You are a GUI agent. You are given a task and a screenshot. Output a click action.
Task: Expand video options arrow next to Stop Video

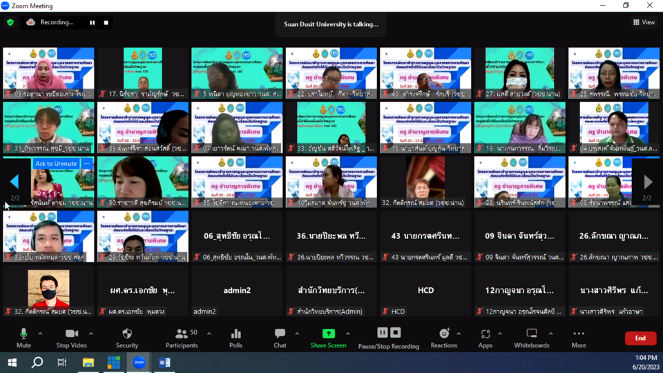coord(90,334)
